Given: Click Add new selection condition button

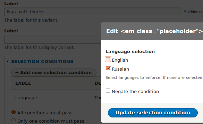Looking at the screenshot, I should (54, 73).
